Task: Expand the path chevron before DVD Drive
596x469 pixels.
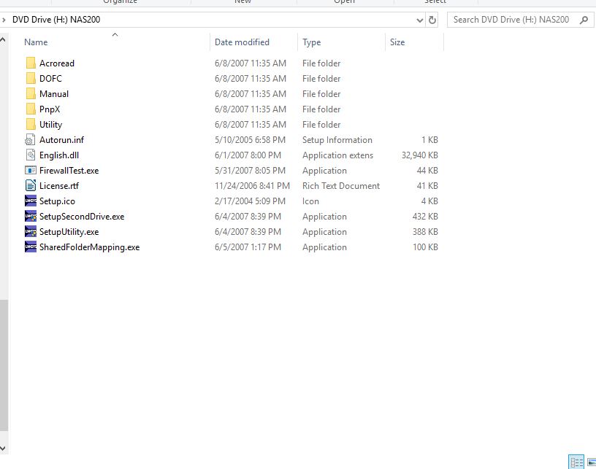Action: [x=4, y=20]
